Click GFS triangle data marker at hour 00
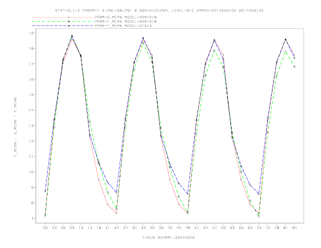This screenshot has width=321, height=248. click(x=45, y=191)
